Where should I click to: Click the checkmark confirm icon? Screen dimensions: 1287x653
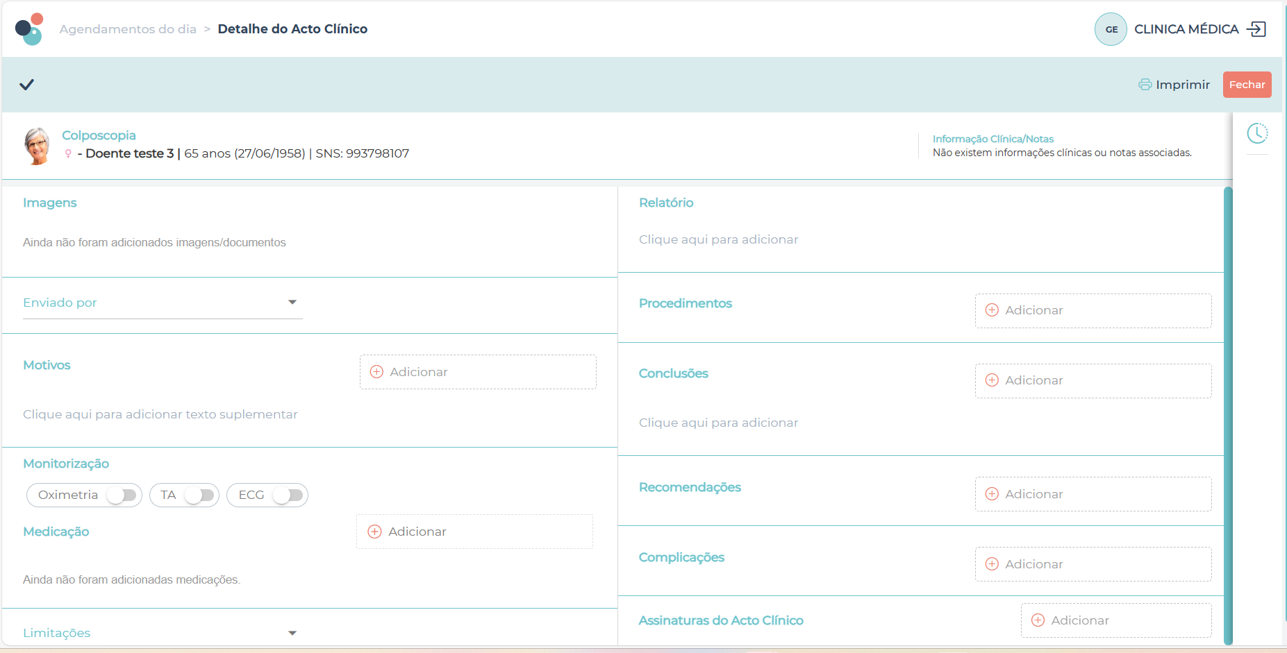pyautogui.click(x=26, y=85)
